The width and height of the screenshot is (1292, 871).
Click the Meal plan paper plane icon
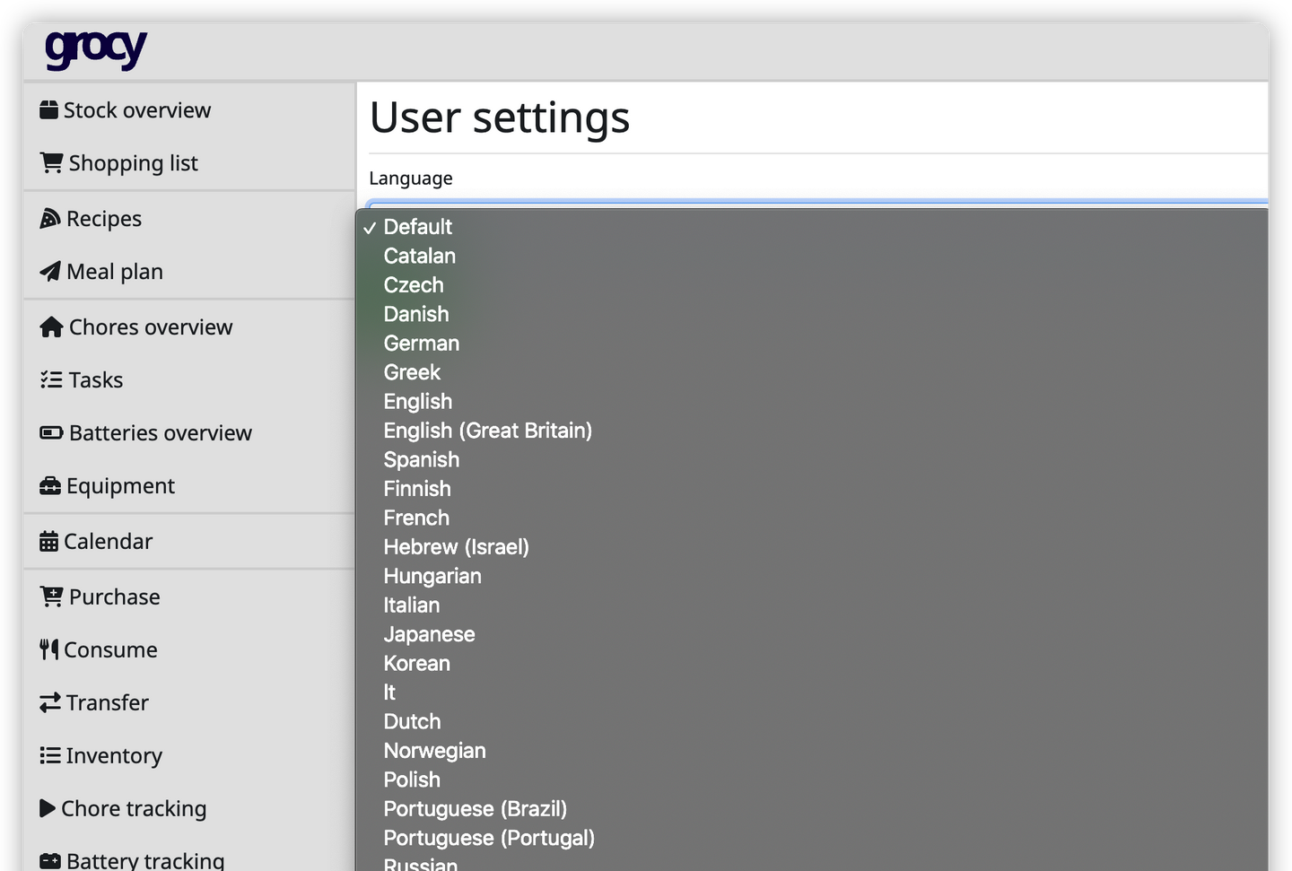[50, 272]
